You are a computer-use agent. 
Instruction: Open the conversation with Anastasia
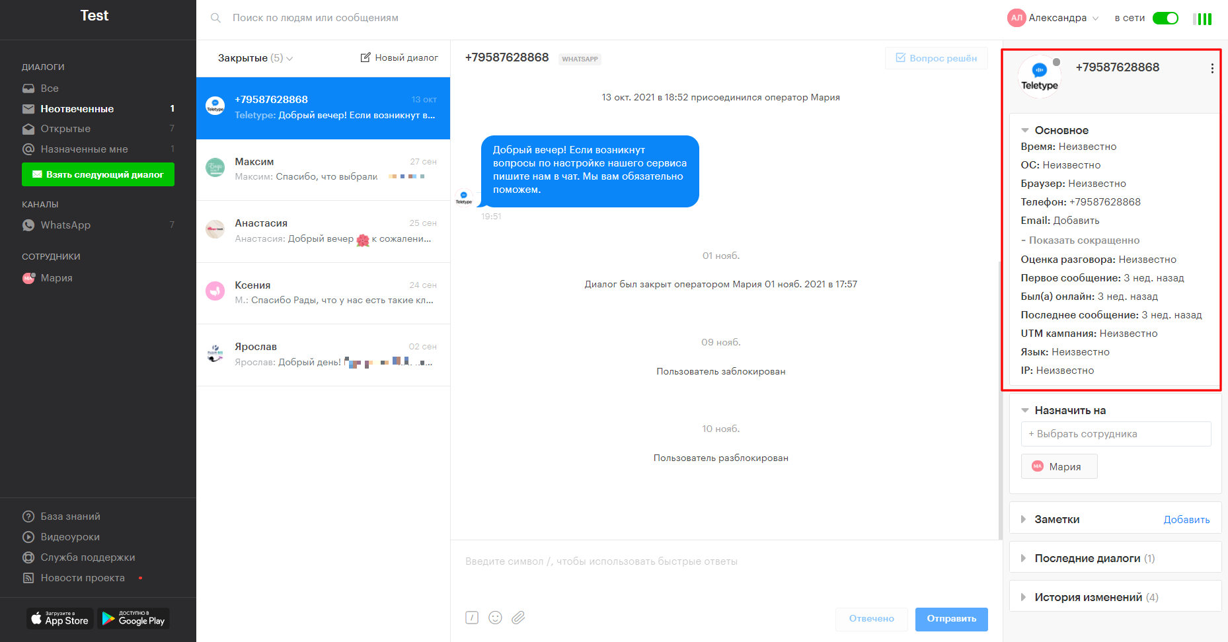[x=323, y=231]
